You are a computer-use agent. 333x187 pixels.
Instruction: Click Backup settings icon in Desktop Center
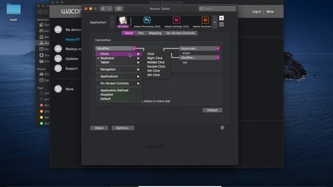click(58, 49)
